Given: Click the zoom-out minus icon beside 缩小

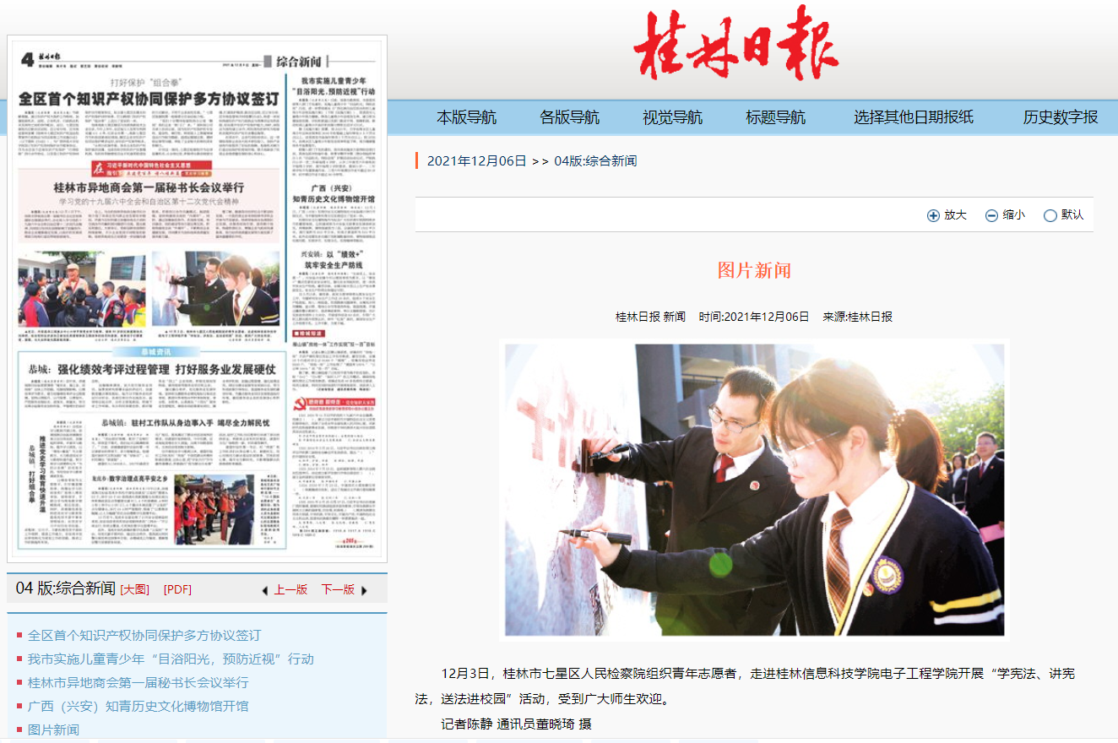Looking at the screenshot, I should 991,215.
